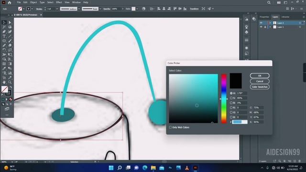Open the search icon in title bar
Screen dimensions: 306x172
[269, 2]
